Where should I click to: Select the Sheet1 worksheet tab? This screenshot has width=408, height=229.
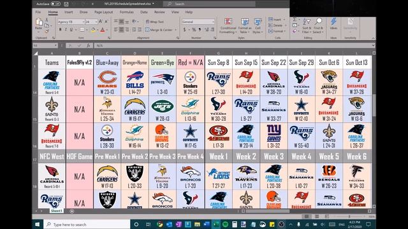click(57, 211)
